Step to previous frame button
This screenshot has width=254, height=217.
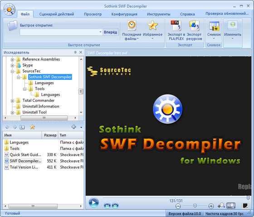click(x=107, y=206)
